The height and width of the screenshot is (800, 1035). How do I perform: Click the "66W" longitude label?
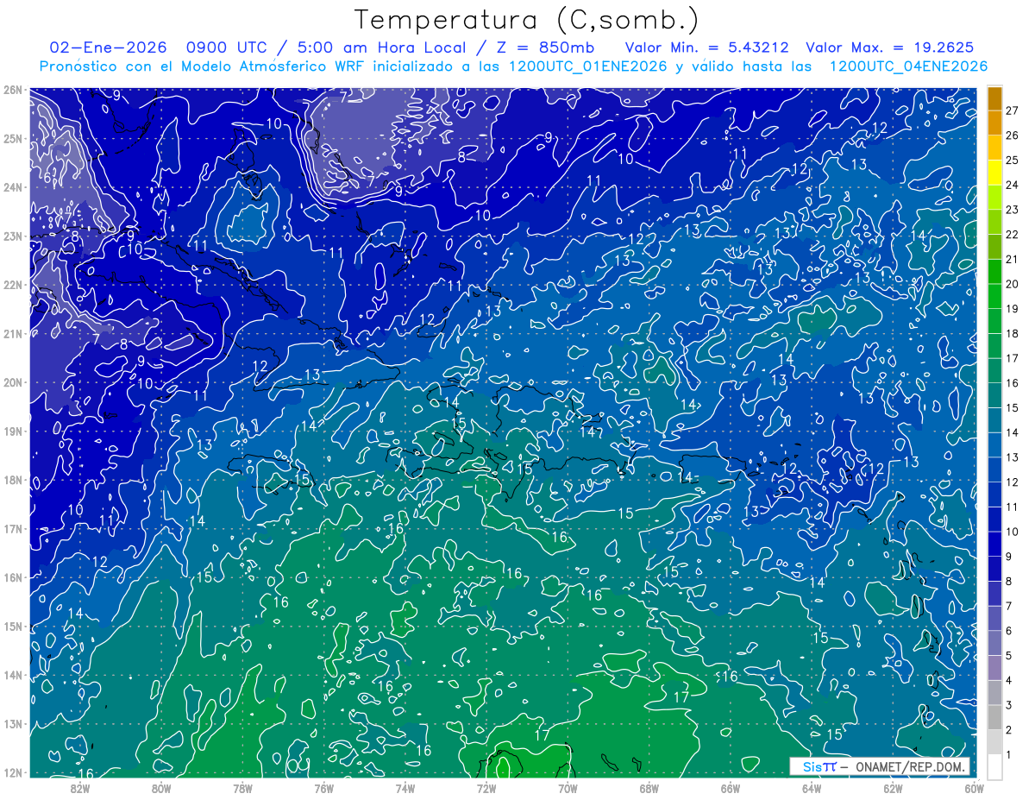[731, 788]
